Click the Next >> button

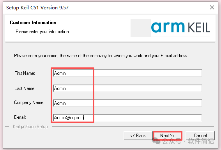pos(167,136)
